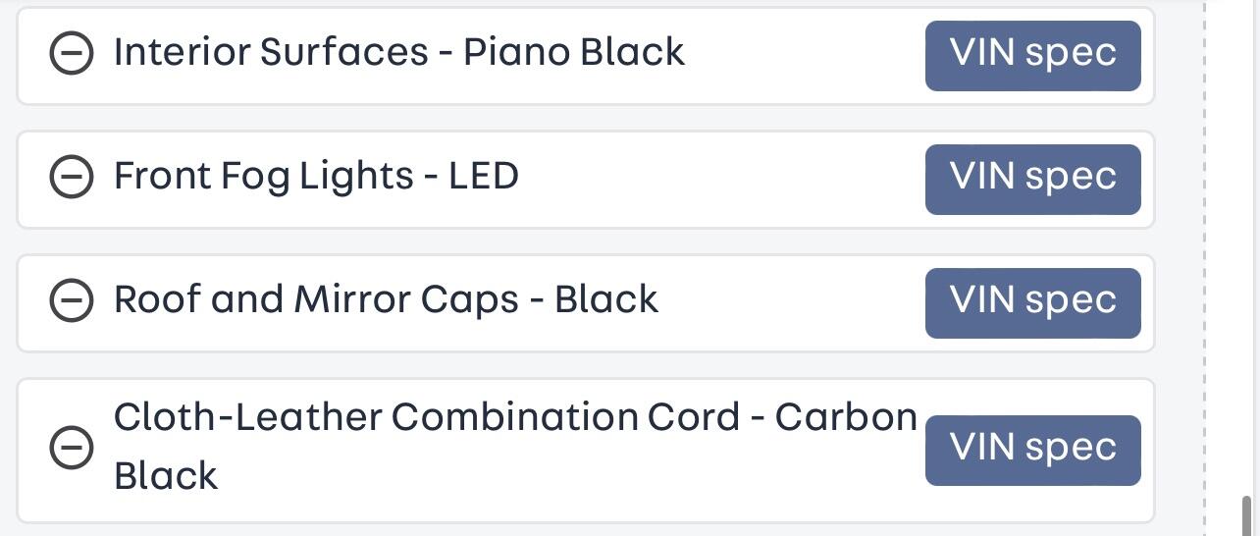Image resolution: width=1260 pixels, height=536 pixels.
Task: Click the "Interior Surfaces - Piano Black" label
Action: click(398, 52)
